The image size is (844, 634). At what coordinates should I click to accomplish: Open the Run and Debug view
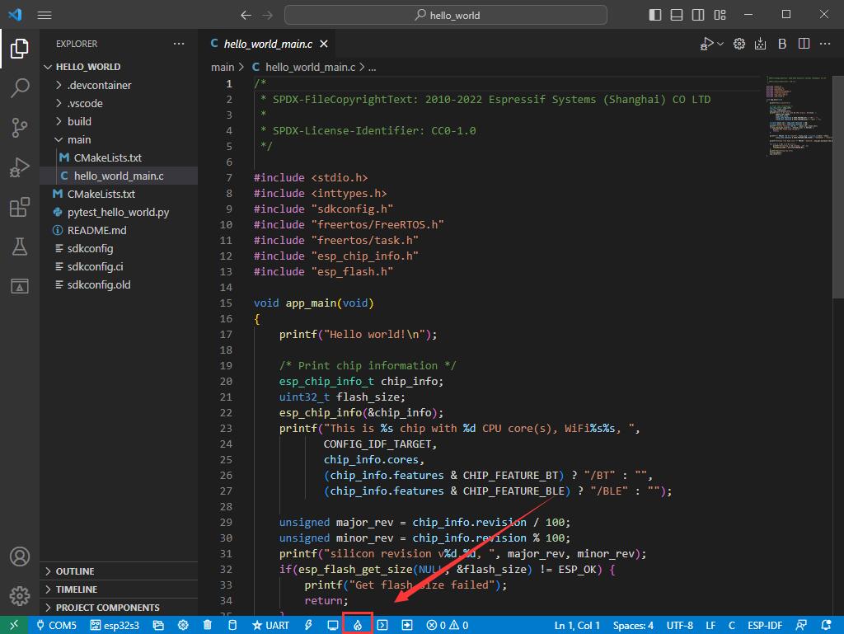[x=20, y=167]
